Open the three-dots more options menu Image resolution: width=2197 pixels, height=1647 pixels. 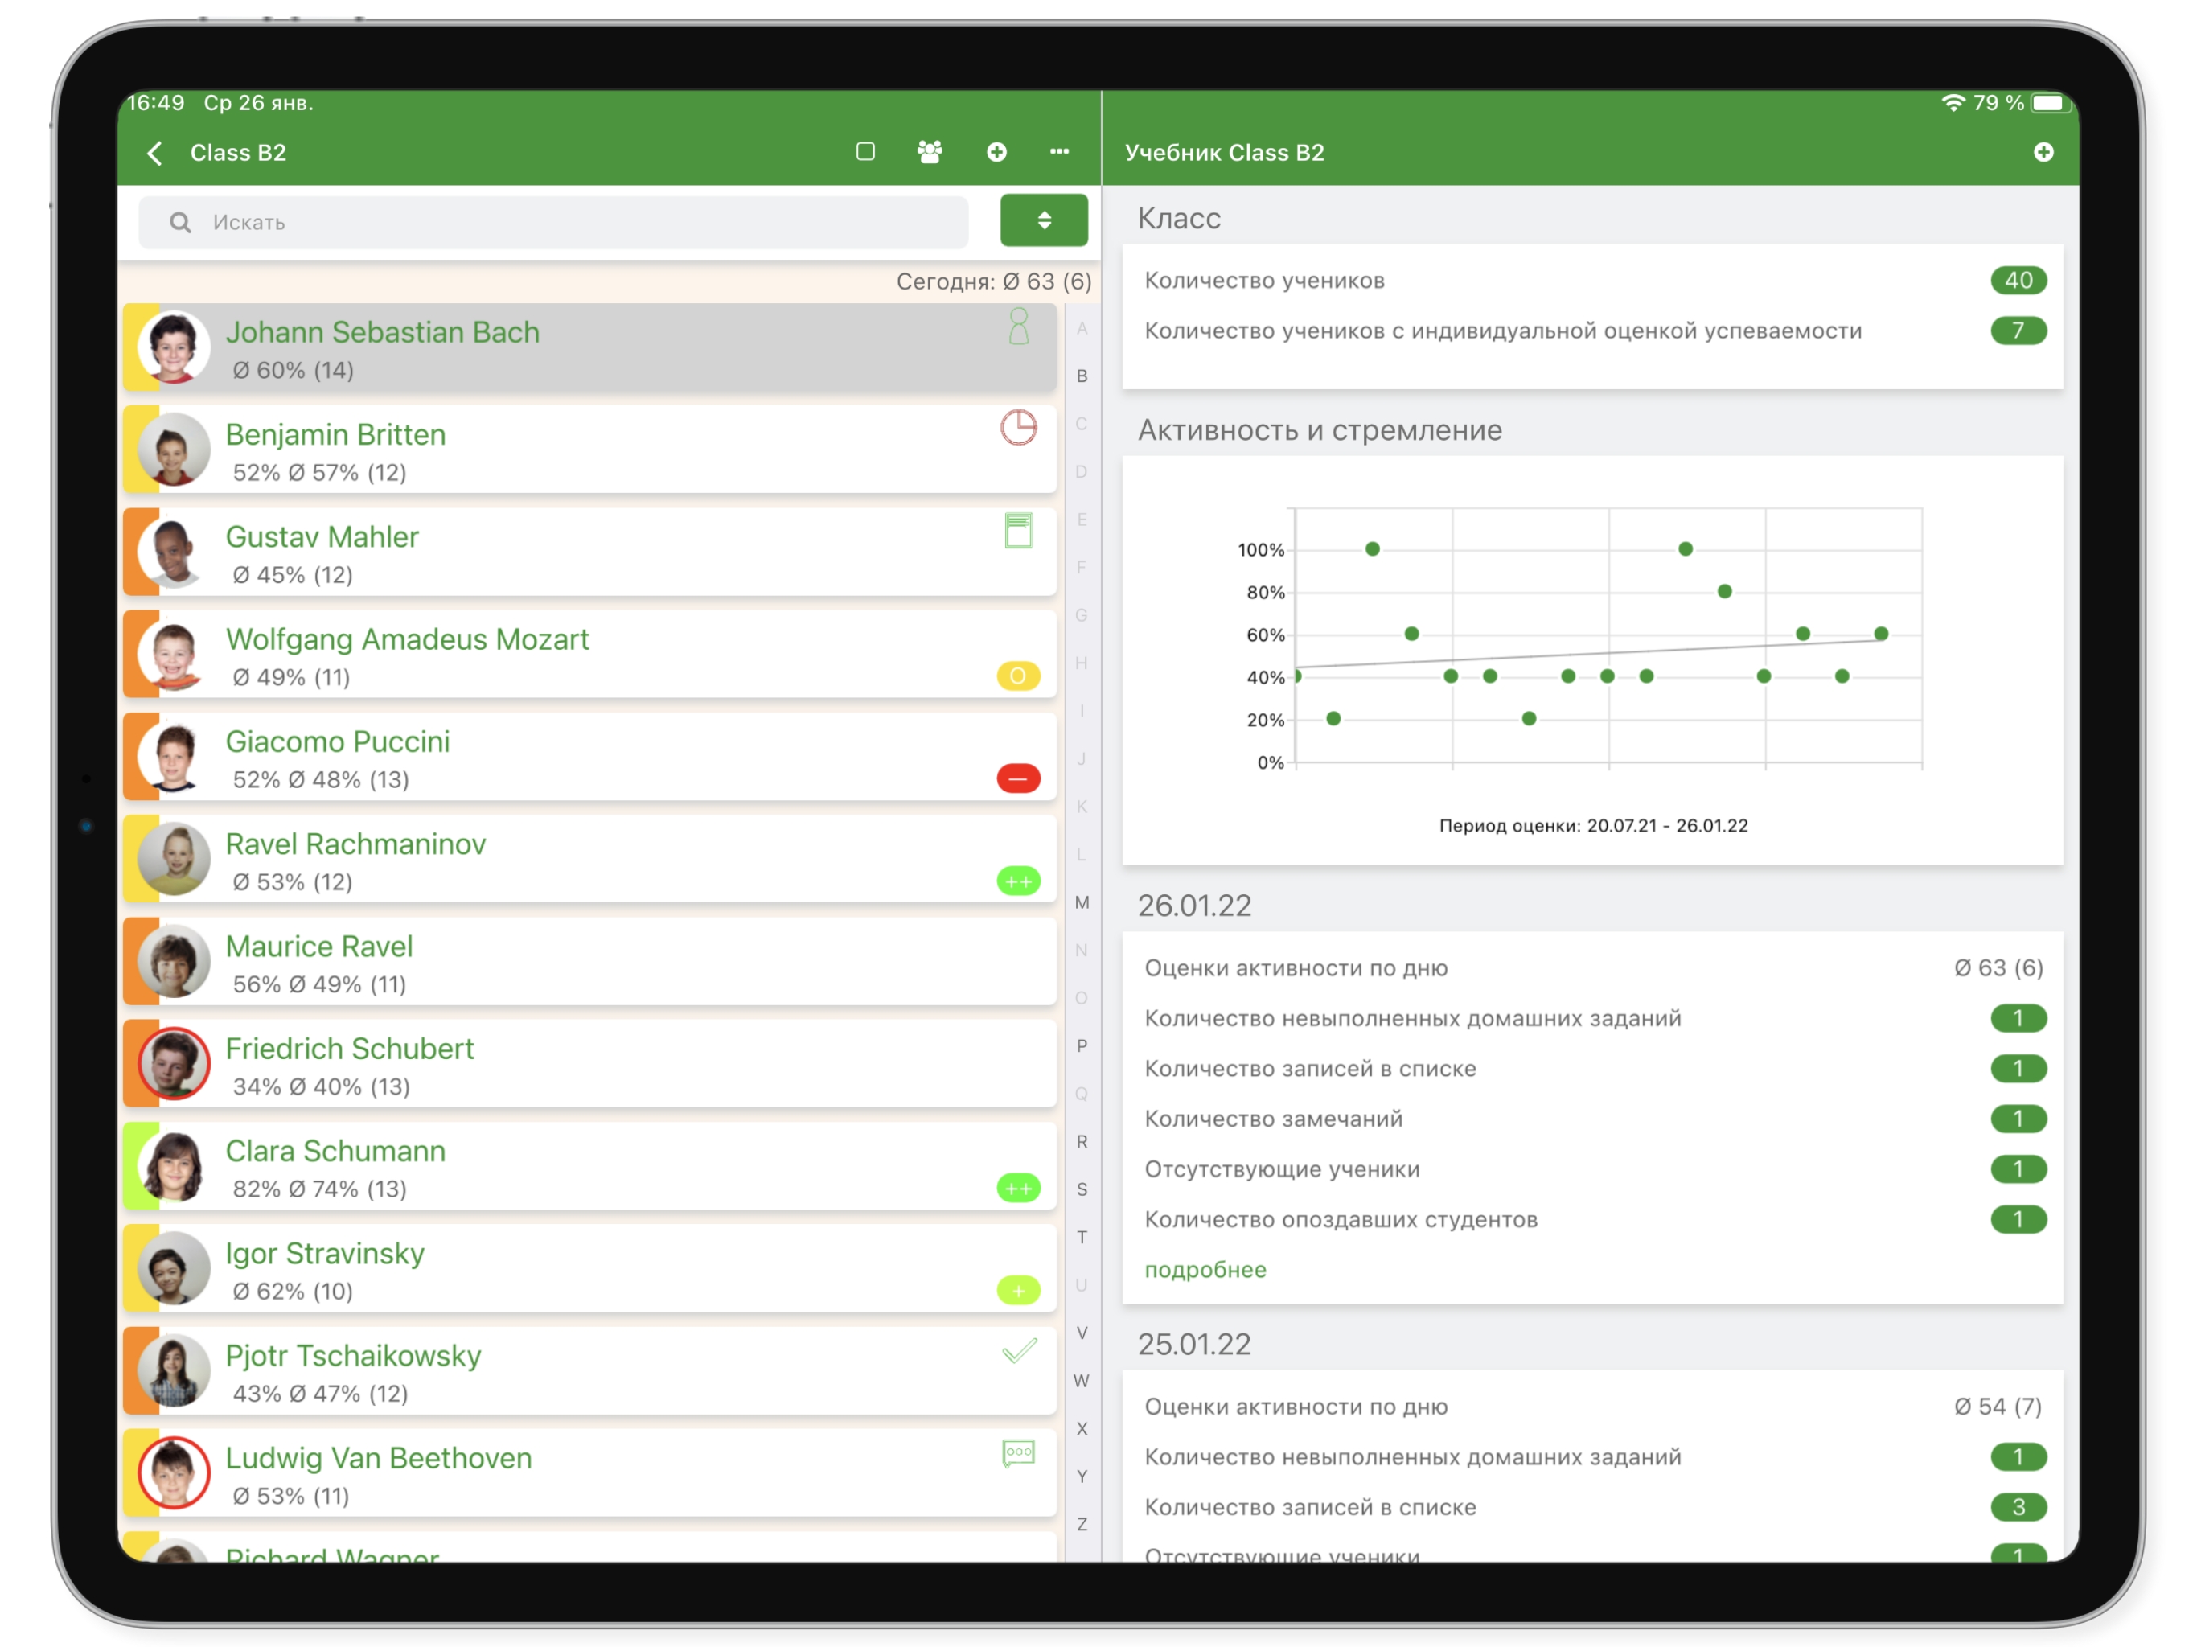click(x=1059, y=152)
